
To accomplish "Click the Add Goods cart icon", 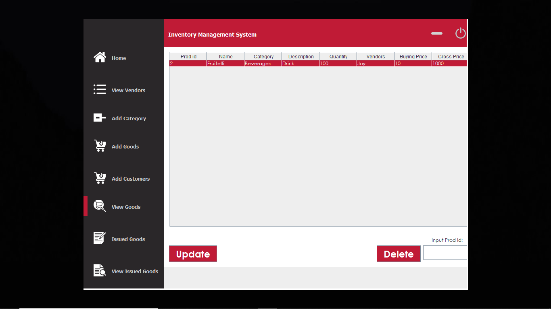I will click(x=100, y=146).
